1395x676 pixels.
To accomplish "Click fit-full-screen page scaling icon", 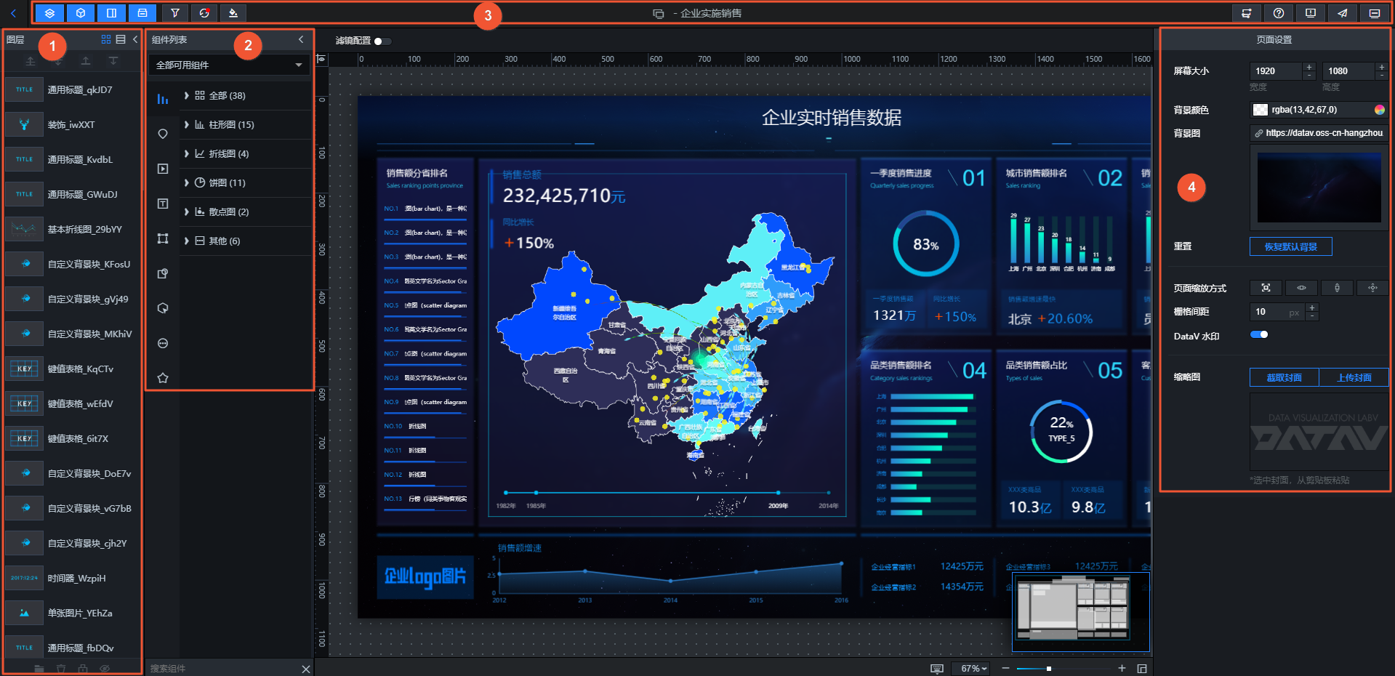I will coord(1266,288).
